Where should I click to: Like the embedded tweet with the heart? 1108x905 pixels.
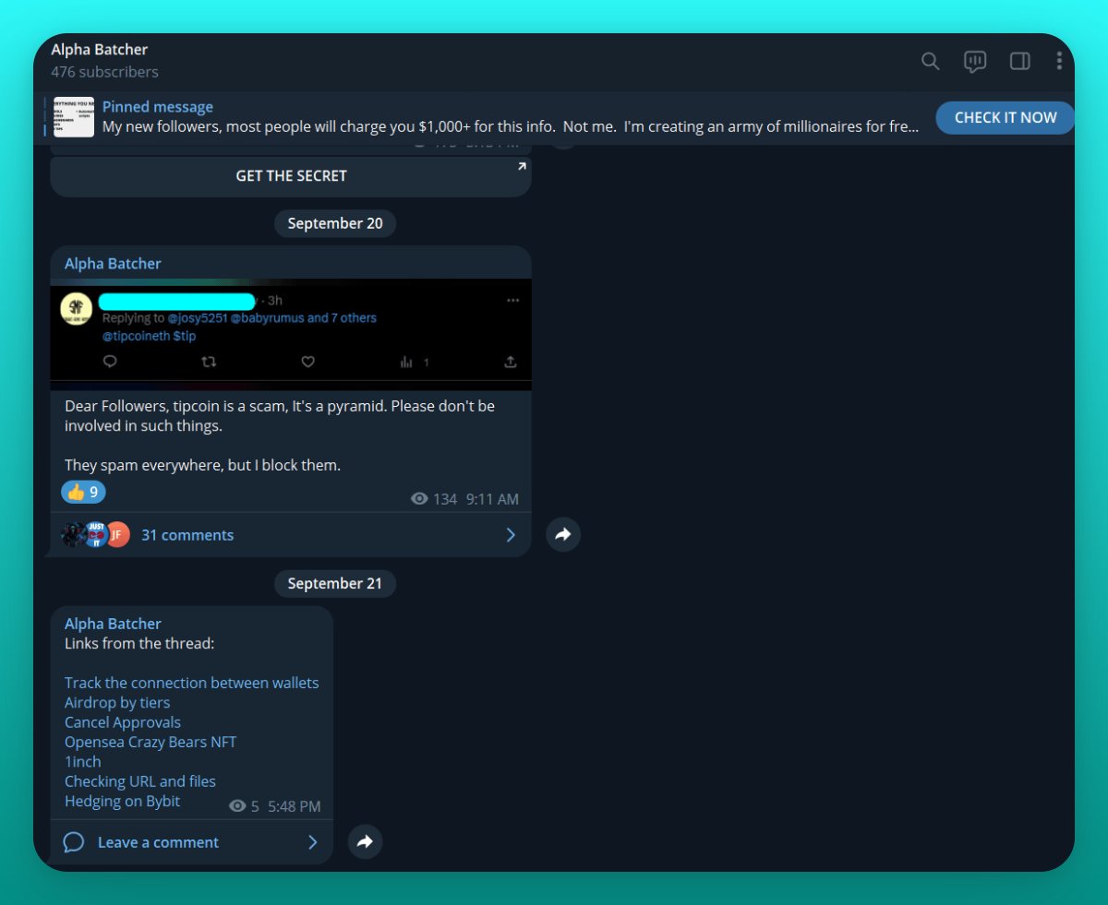tap(307, 362)
